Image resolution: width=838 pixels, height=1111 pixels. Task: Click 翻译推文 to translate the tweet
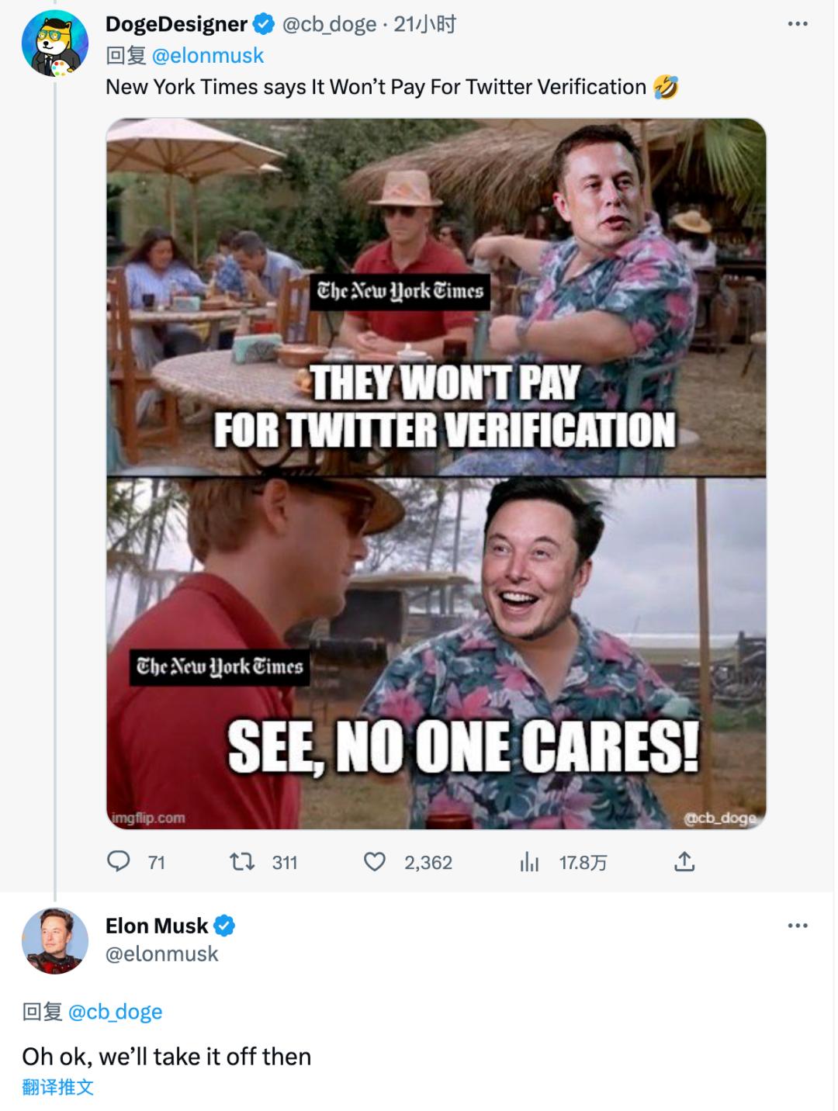click(58, 1087)
